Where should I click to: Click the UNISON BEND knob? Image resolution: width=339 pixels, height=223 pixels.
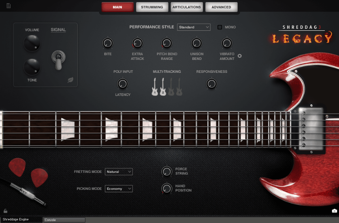coord(197,43)
